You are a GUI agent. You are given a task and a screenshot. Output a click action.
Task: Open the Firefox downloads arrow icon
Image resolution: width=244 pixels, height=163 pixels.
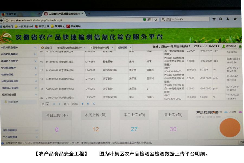[x=228, y=19]
